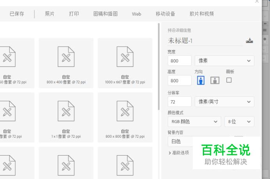This screenshot has height=179, width=270.
Task: Close the new document dialog
Action: (x=257, y=2)
